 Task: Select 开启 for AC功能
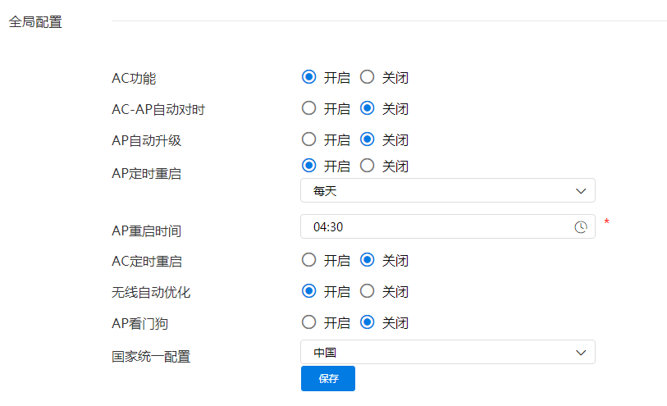[309, 77]
